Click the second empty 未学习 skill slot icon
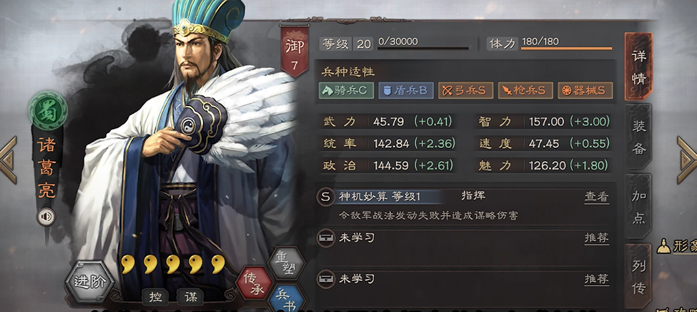 [326, 279]
